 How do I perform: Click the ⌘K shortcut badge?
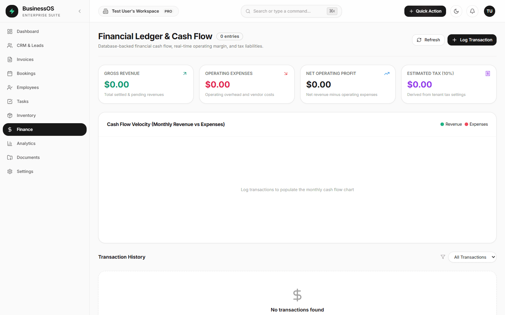coord(332,11)
